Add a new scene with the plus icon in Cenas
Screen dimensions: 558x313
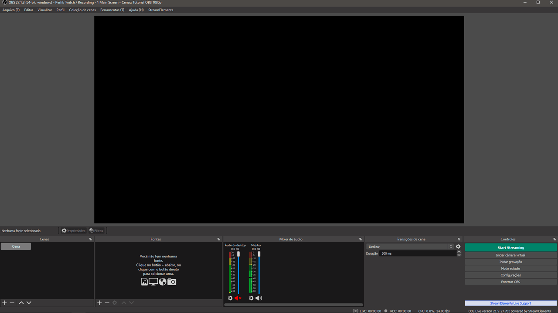pyautogui.click(x=4, y=303)
